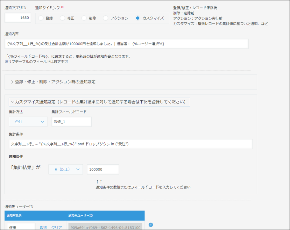Click the 通知アプリID input field

(18, 18)
